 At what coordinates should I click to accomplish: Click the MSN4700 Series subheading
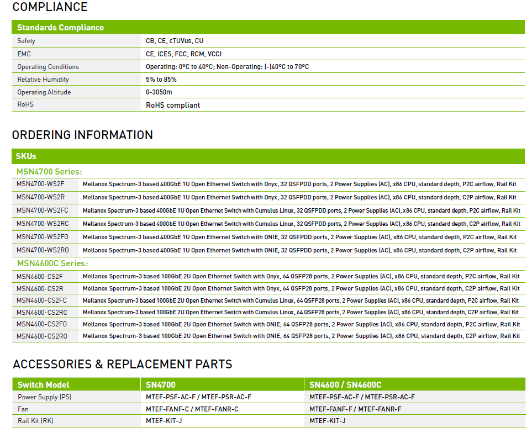(49, 172)
